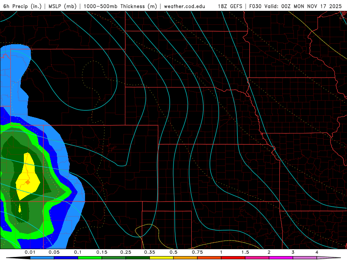
Task: Click the '18Z GEFS' model run label
Action: click(230, 6)
